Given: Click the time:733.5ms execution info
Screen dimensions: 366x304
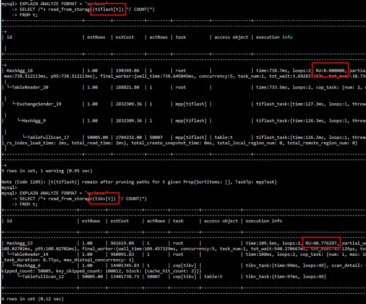Looking at the screenshot, I should click(271, 87).
